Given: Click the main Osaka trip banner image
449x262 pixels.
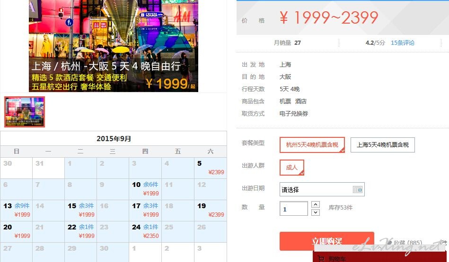Looking at the screenshot, I should tap(114, 46).
